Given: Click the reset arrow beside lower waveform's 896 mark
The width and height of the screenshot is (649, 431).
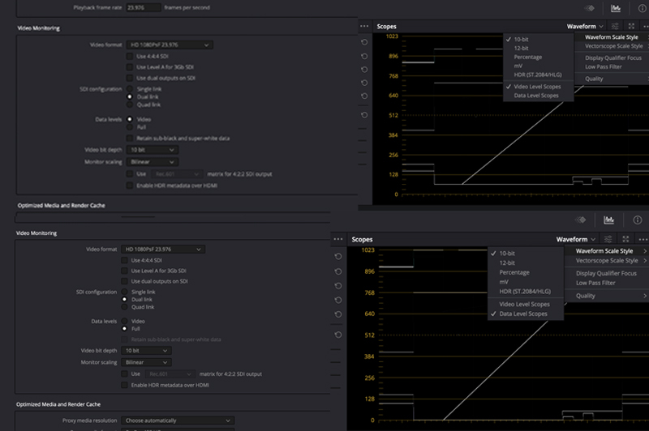Looking at the screenshot, I should (338, 271).
